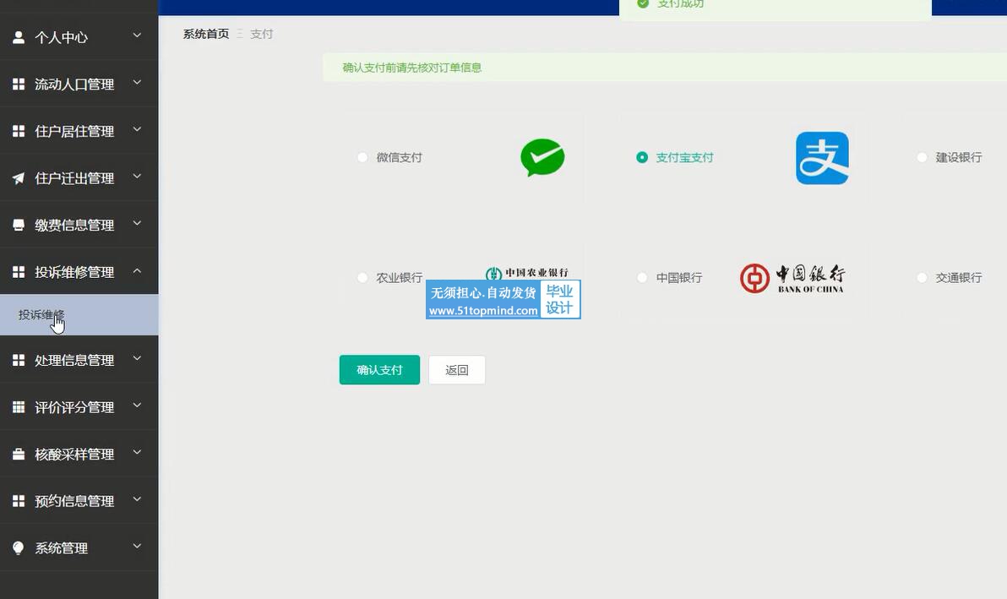Click the paper plane icon beside 住户迁出管理

click(x=19, y=177)
